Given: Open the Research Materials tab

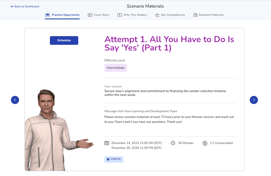Looking at the screenshot, I should click(x=211, y=15).
